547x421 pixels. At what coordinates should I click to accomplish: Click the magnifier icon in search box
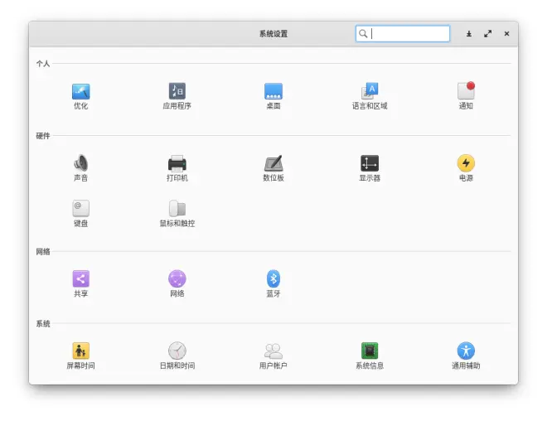click(x=363, y=33)
